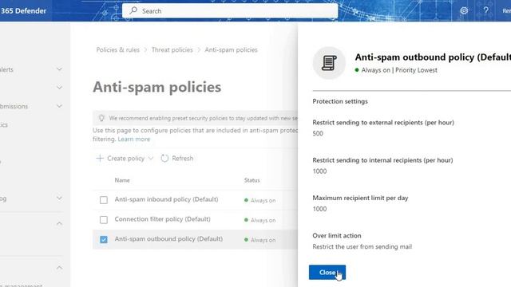Click the circular Refresh icon
Image resolution: width=511 pixels, height=287 pixels.
point(164,158)
